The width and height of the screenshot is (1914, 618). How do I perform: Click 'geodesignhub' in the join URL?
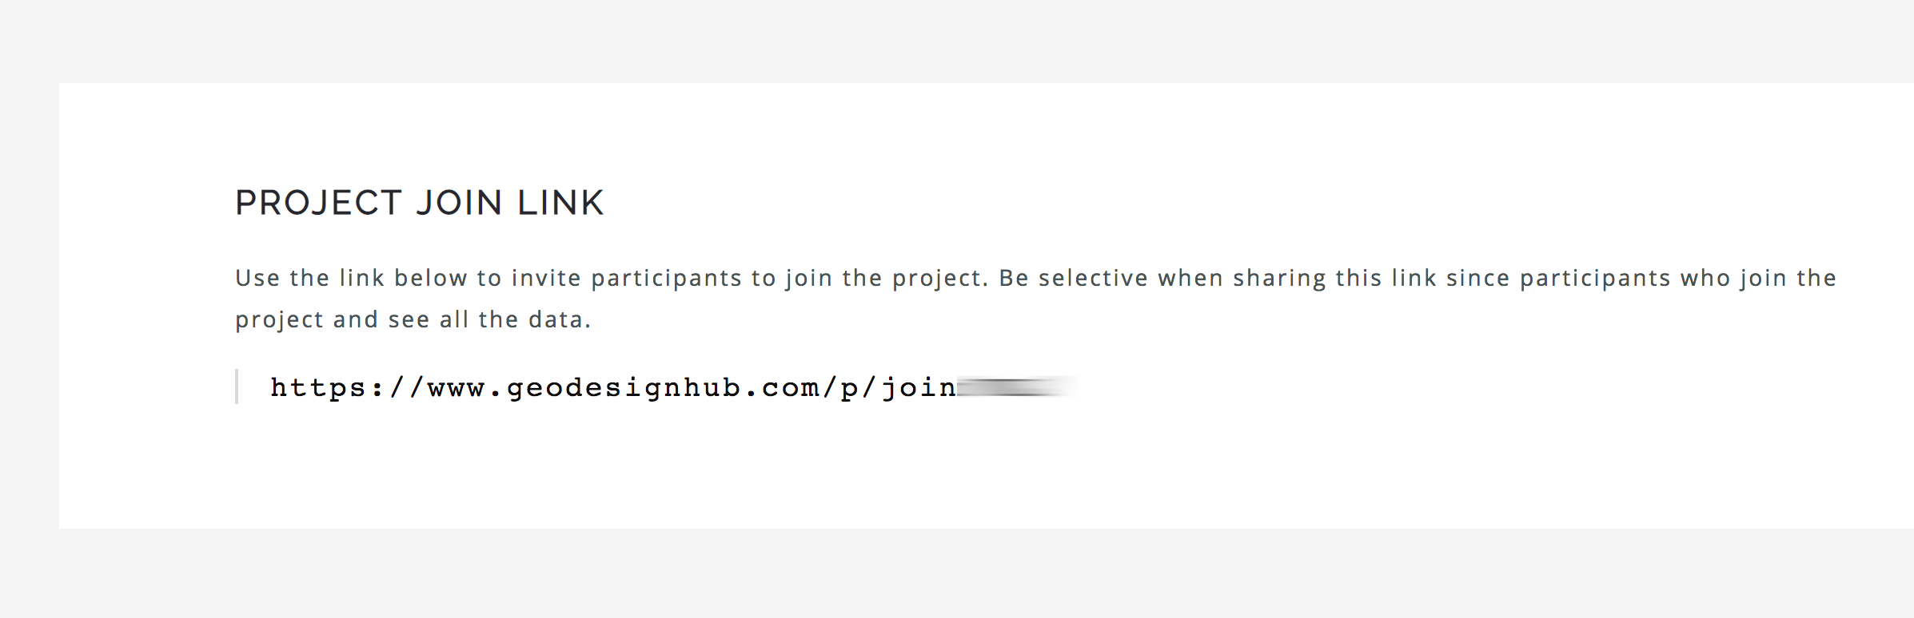(624, 387)
